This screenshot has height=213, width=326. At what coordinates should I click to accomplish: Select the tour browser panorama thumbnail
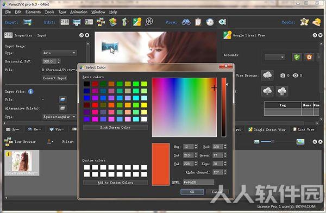(x=22, y=163)
